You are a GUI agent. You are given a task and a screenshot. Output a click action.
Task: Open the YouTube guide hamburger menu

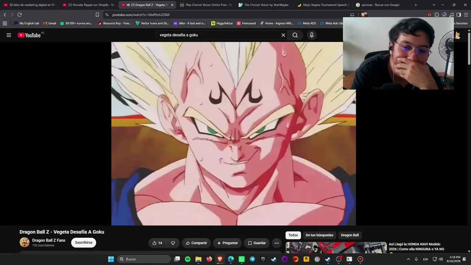(x=9, y=35)
